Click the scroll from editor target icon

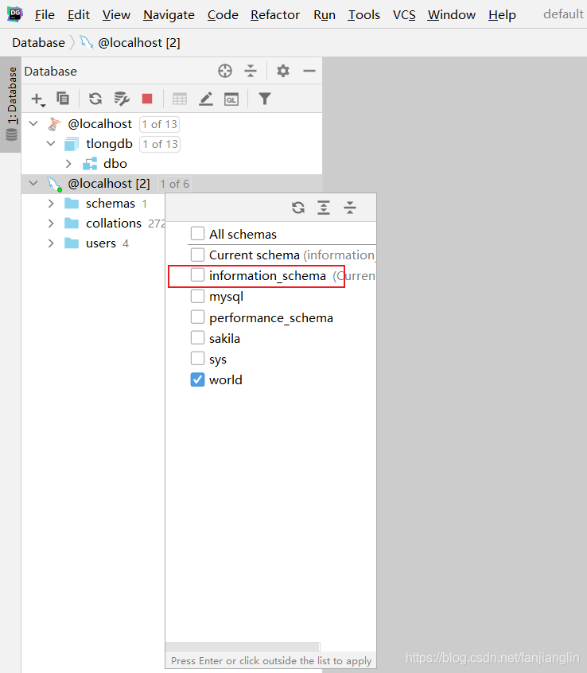[225, 71]
